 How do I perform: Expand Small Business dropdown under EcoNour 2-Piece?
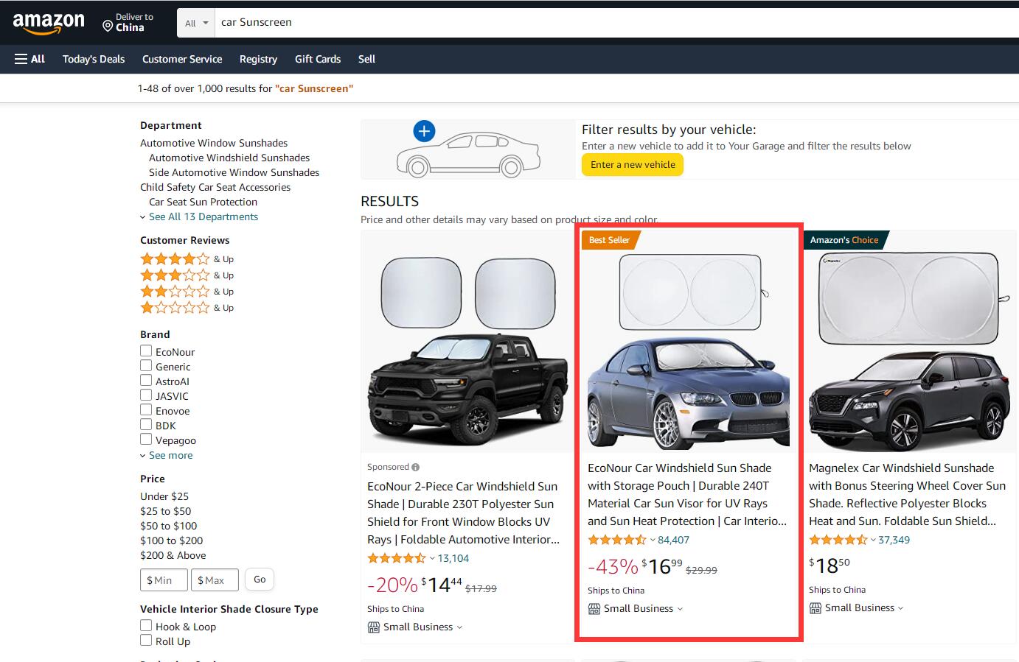coord(459,627)
